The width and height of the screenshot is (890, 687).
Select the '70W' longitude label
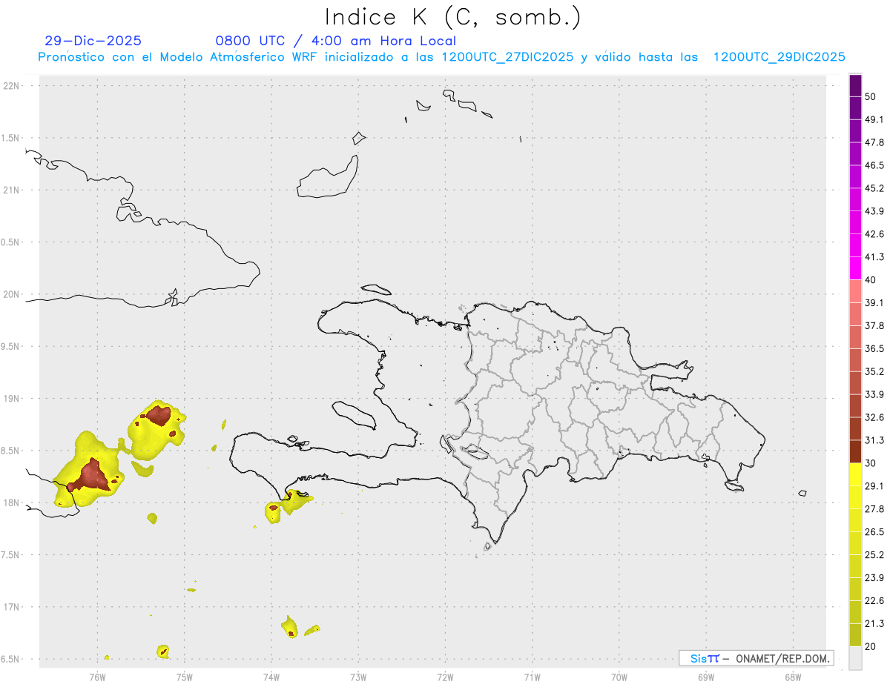(x=619, y=677)
